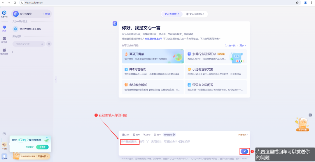Click the 图片 image upload tool
315x162 pixels.
(136, 135)
